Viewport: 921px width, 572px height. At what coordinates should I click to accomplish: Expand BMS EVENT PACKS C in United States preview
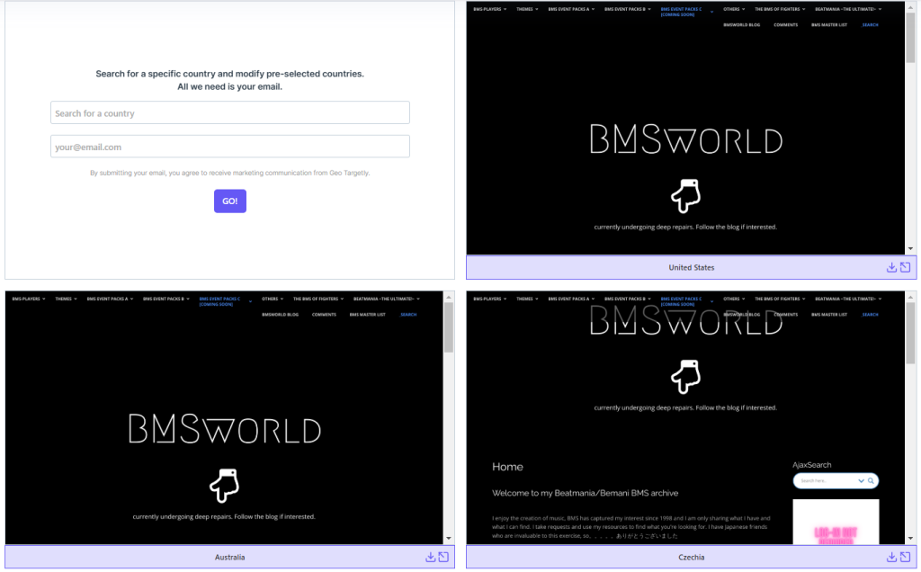[686, 12]
